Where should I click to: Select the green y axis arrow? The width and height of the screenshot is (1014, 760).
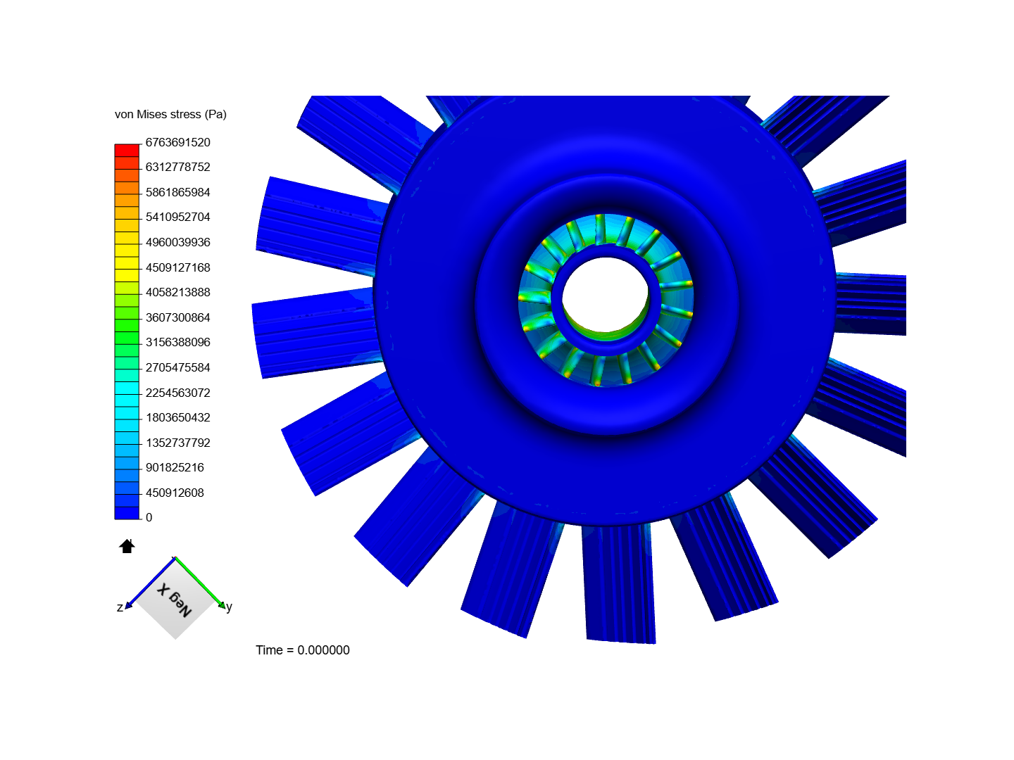click(x=201, y=583)
